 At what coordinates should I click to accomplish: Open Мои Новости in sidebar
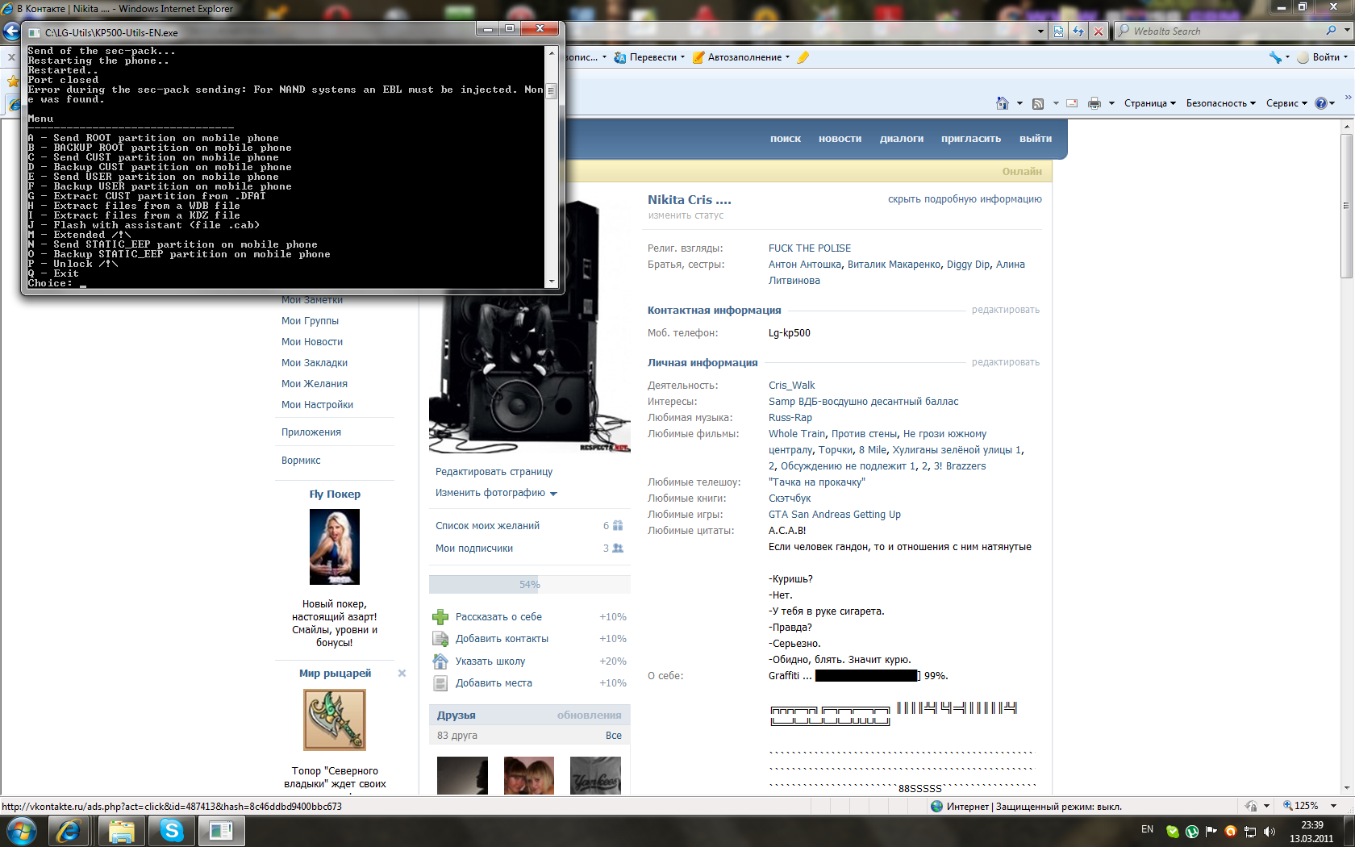[x=312, y=342]
